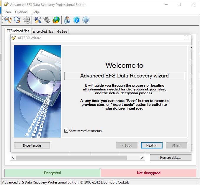Open the hammer and wrench options icon
The image size is (200, 185).
pyautogui.click(x=38, y=20)
